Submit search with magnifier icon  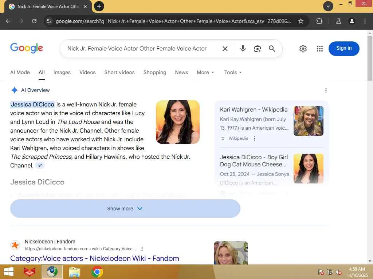(x=272, y=49)
